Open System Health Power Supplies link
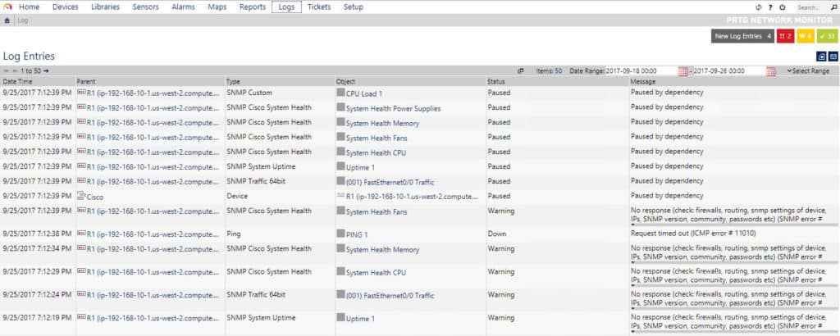The width and height of the screenshot is (840, 336). [x=393, y=109]
